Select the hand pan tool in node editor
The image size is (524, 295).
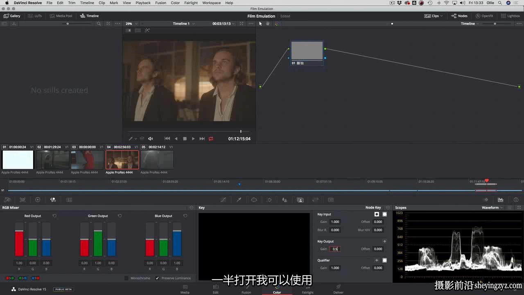tap(268, 23)
